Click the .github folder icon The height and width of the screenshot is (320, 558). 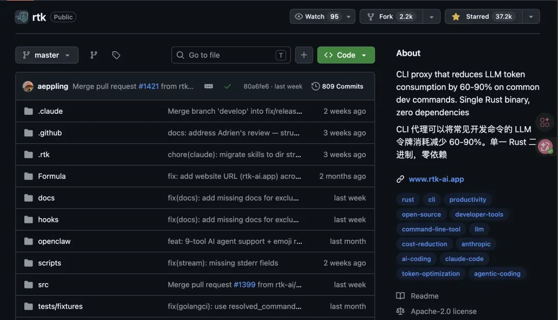[x=28, y=133]
